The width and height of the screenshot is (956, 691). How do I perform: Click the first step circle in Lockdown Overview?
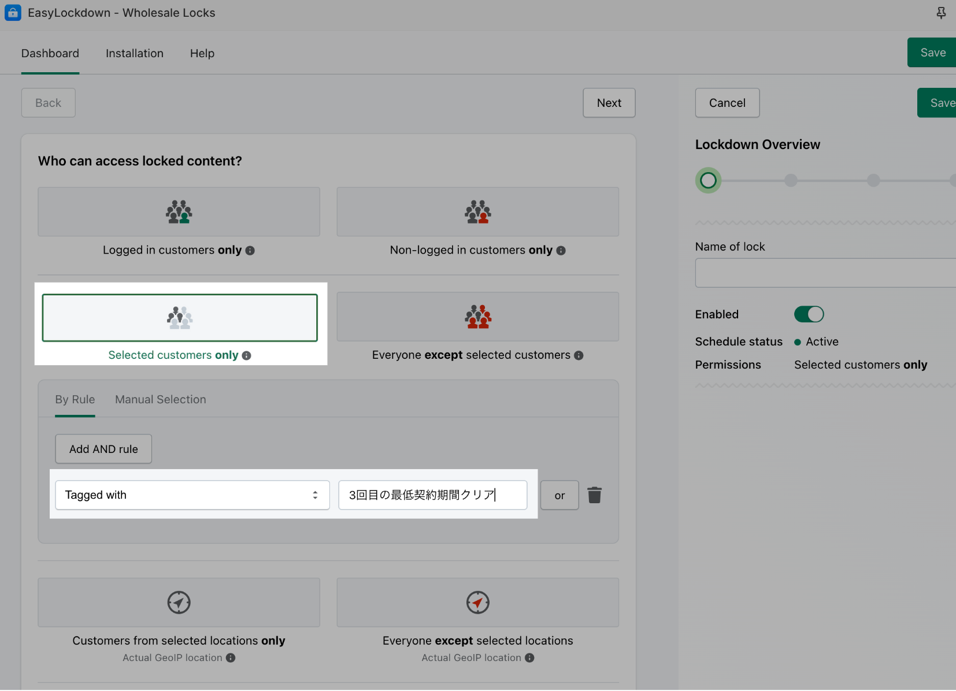[x=708, y=181]
